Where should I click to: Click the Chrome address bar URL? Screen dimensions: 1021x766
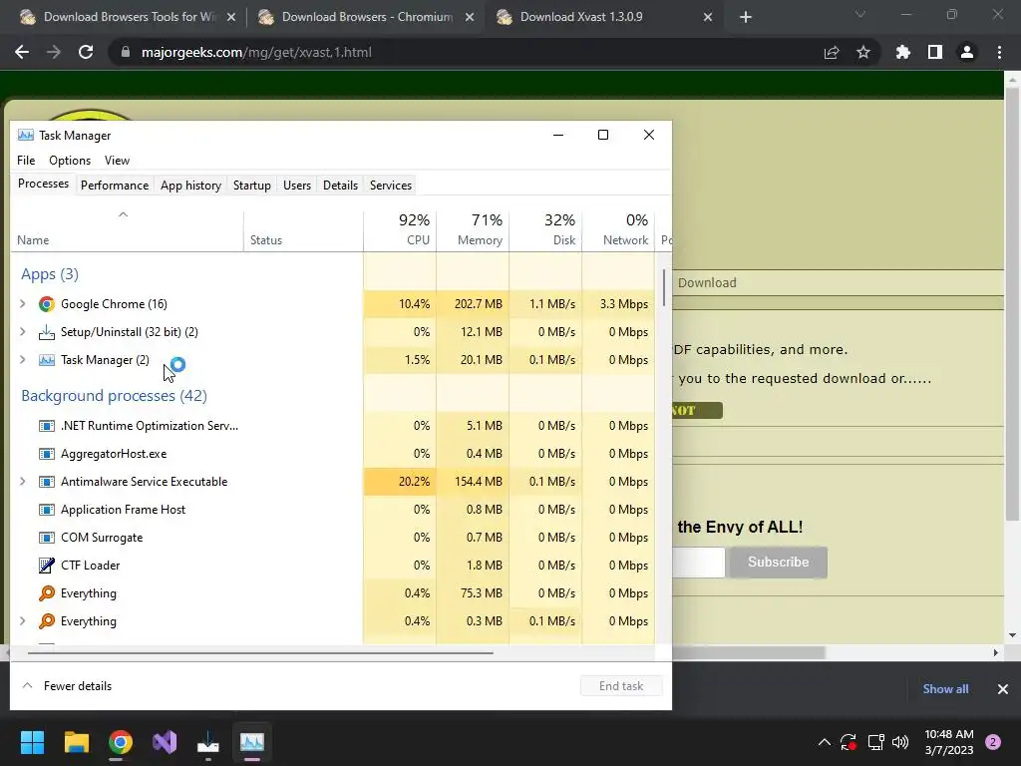pyautogui.click(x=256, y=52)
